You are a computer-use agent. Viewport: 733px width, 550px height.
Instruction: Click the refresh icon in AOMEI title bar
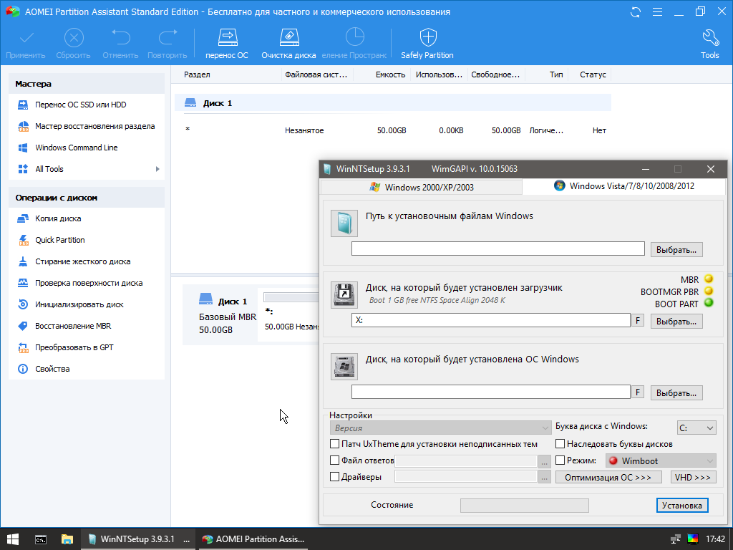(x=636, y=12)
